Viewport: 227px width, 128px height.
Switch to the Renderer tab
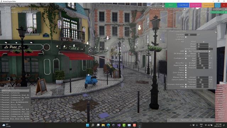tap(209, 120)
